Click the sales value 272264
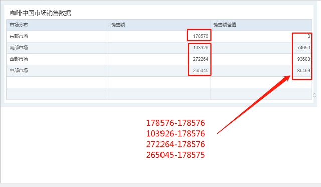 click(201, 59)
